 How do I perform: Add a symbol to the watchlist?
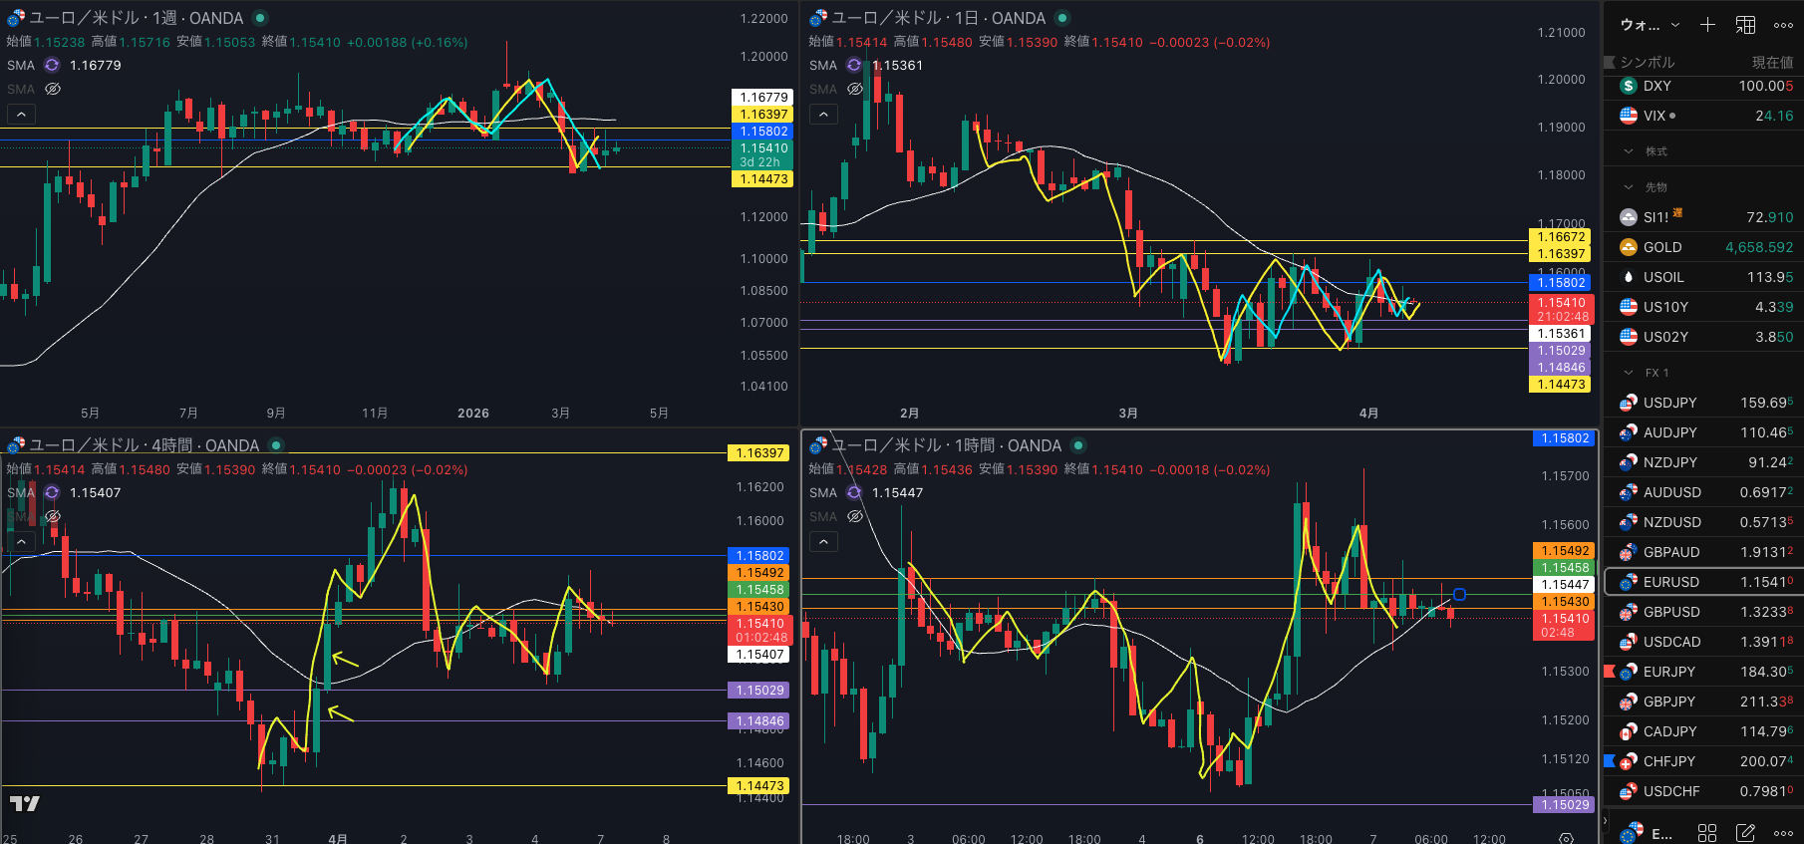coord(1707,25)
